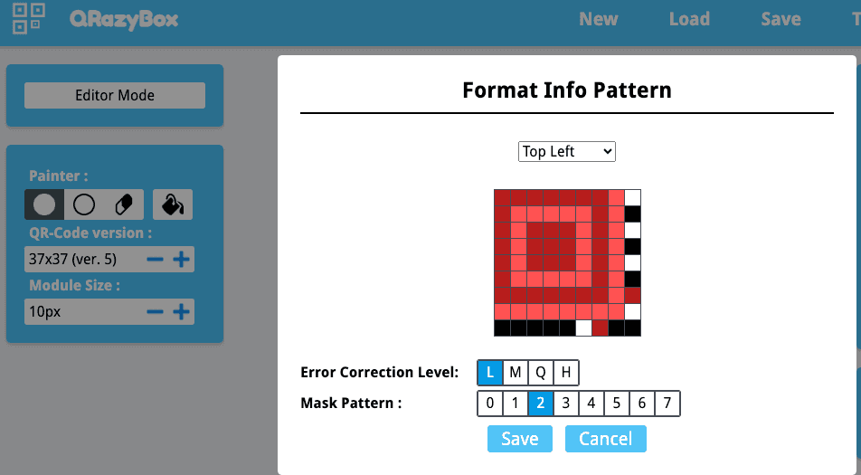Open the New menu item

coord(599,19)
